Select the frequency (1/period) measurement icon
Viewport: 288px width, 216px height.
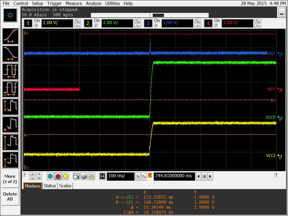(x=10, y=89)
